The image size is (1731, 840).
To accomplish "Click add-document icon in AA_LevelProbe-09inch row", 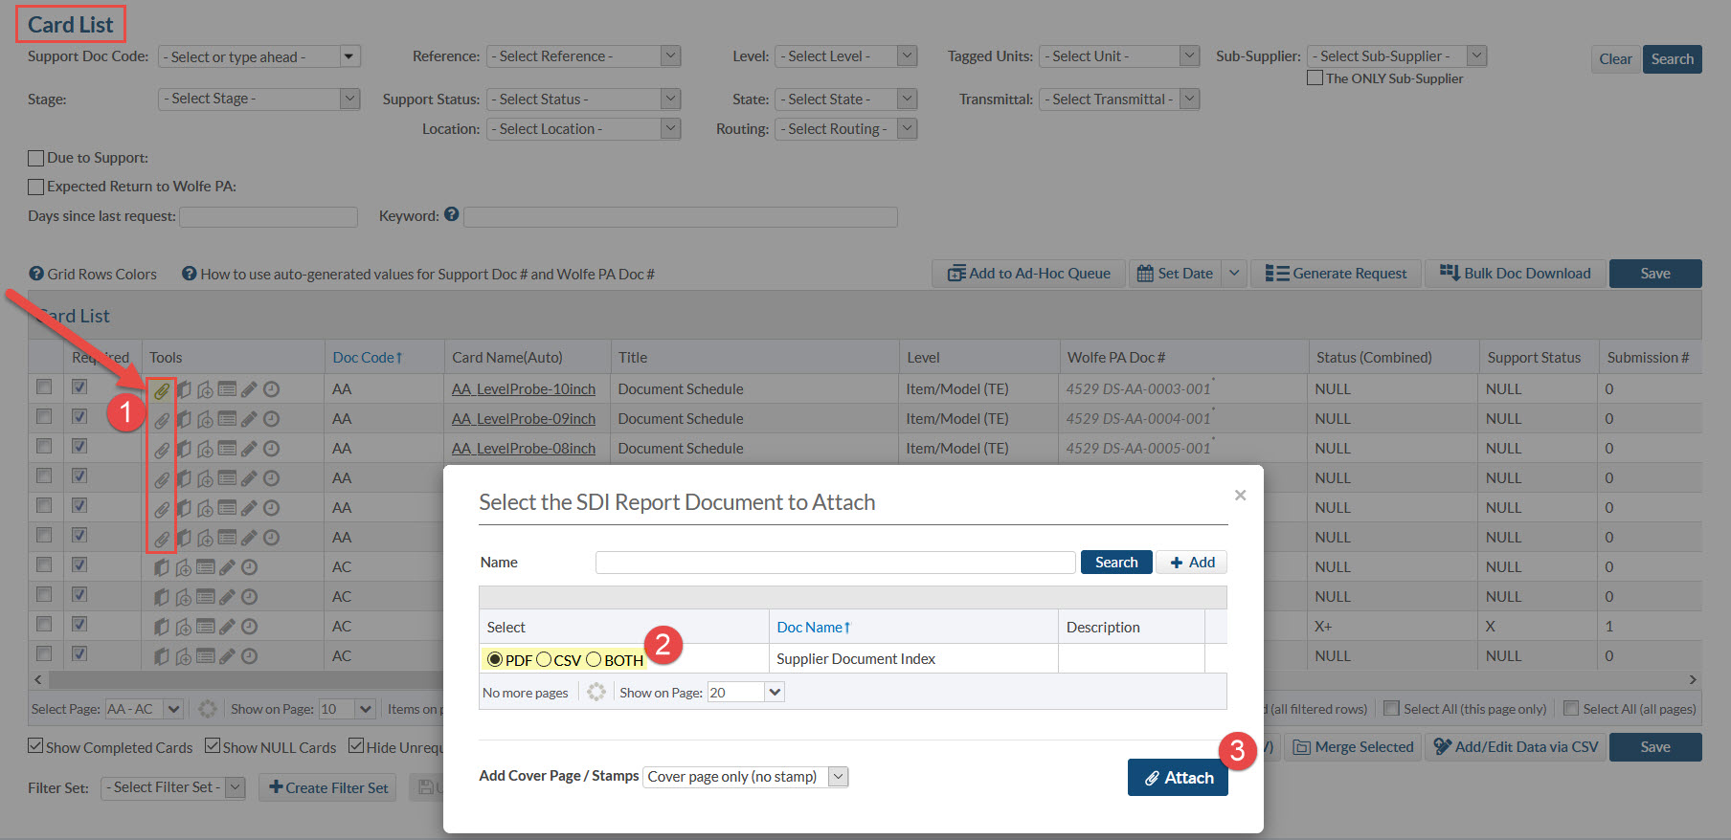I will (205, 420).
